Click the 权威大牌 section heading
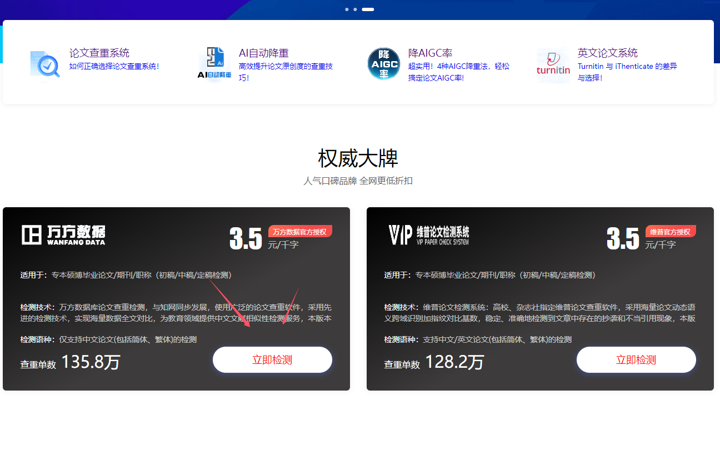Screen dimensions: 720x460 [358, 158]
